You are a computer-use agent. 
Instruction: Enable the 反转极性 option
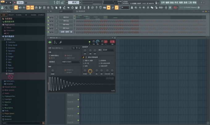[x=102, y=60]
